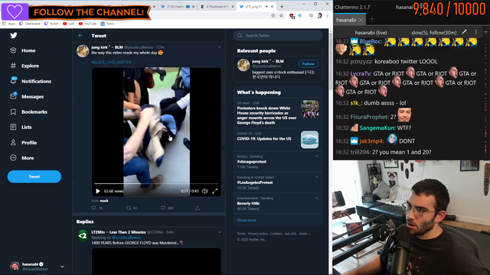The width and height of the screenshot is (490, 275).
Task: Open Apps shortcut in bookmarks bar
Action: click(x=8, y=24)
